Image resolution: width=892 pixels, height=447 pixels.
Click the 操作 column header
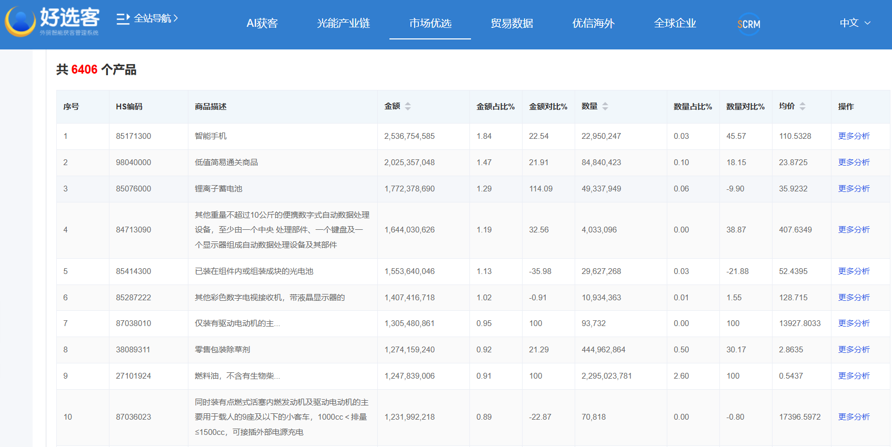(x=846, y=107)
